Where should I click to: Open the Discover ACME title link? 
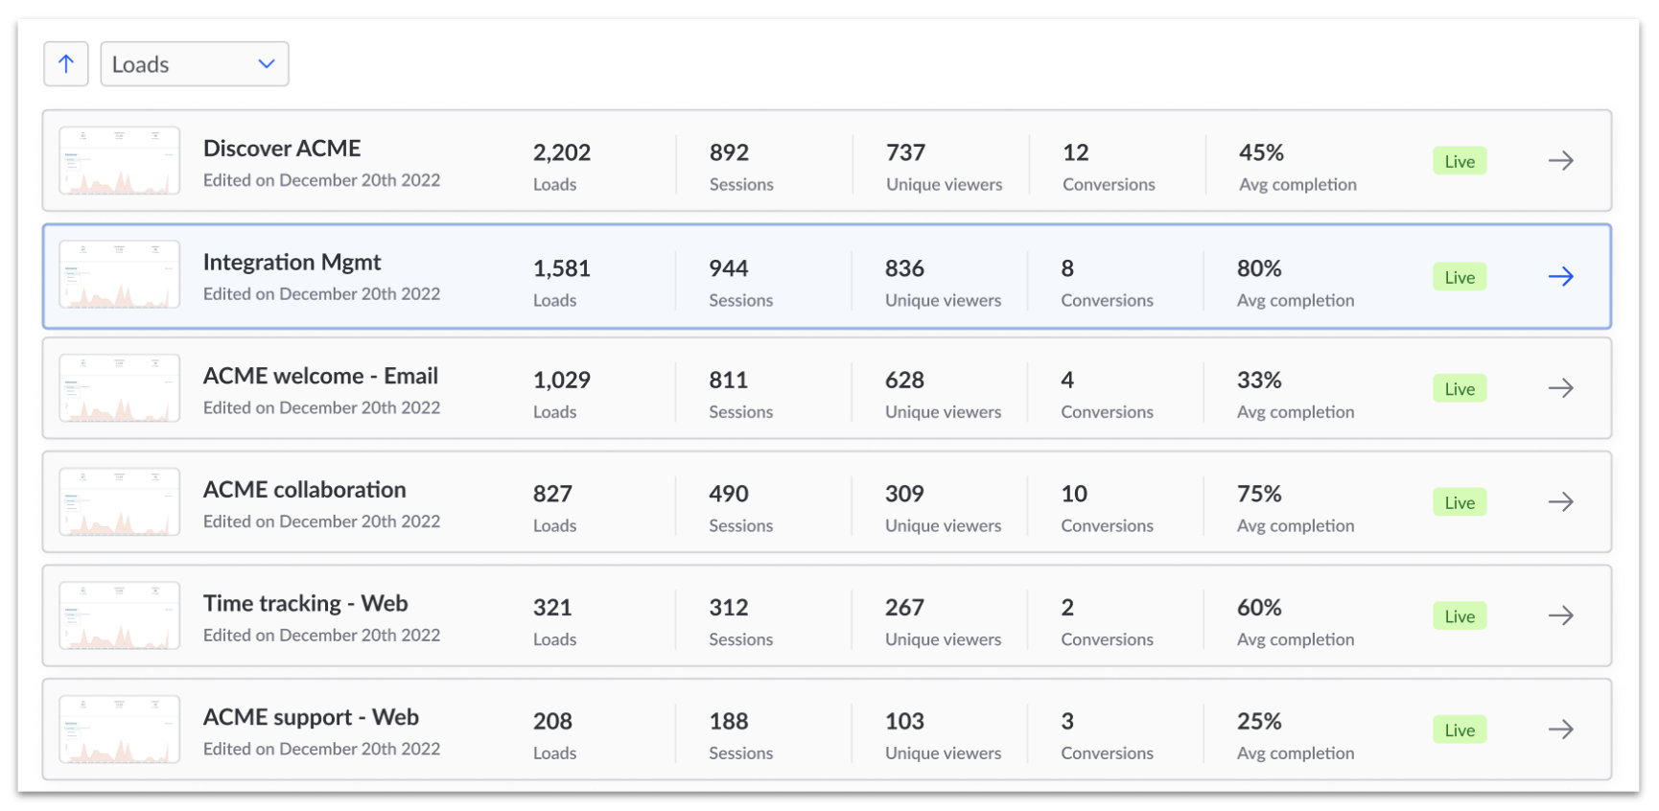[x=282, y=149]
